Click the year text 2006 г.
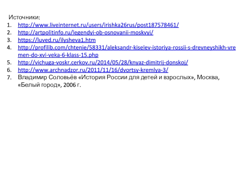 pos(72,85)
